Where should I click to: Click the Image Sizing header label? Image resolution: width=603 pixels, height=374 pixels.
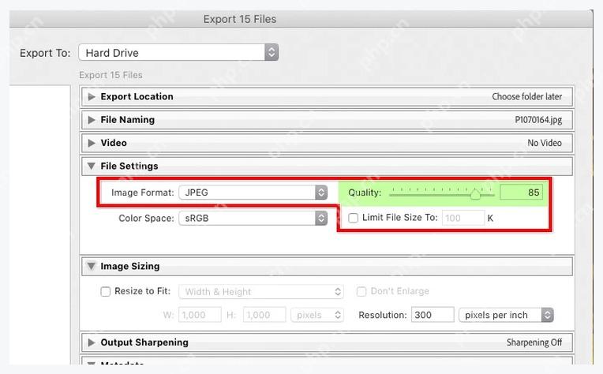coord(130,266)
